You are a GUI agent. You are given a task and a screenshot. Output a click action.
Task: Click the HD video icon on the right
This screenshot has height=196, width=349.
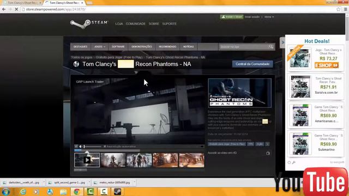point(268,153)
